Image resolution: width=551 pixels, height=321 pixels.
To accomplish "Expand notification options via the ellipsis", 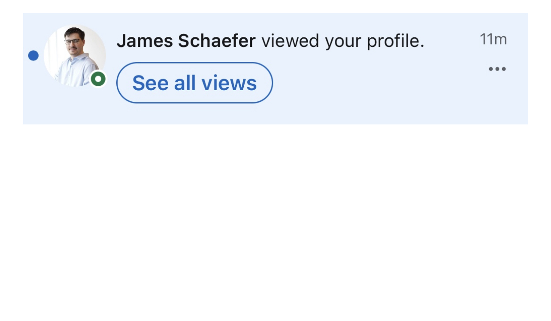I will pos(497,69).
